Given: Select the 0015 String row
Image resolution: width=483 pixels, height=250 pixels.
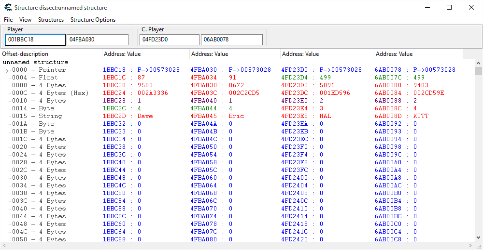Looking at the screenshot, I should 37,116.
